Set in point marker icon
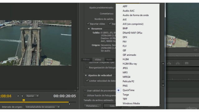Screen dimensions: 199x112 [x=18, y=96]
